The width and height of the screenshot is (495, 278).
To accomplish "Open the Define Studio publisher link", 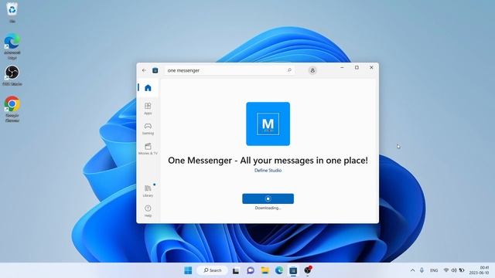I will coord(268,170).
